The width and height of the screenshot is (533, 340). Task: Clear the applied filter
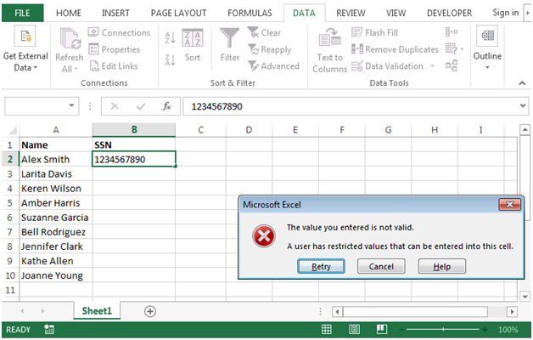coord(264,32)
